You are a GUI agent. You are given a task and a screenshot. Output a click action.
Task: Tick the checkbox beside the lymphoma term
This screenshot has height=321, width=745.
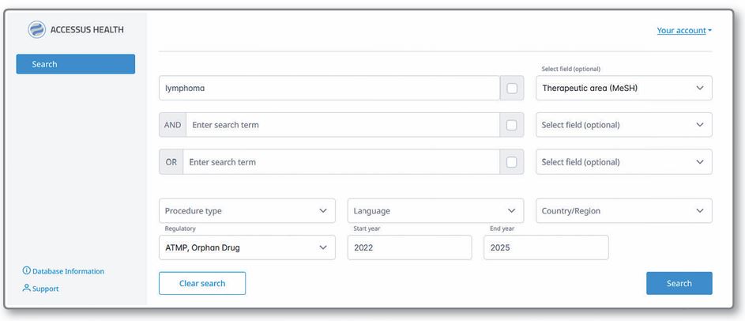pyautogui.click(x=511, y=89)
